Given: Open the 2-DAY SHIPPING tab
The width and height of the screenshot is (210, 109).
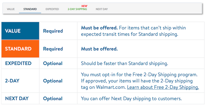Looking at the screenshot, I should (x=77, y=9).
